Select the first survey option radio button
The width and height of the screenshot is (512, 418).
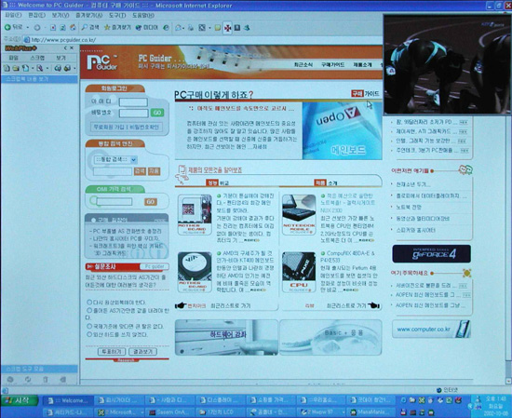point(89,302)
